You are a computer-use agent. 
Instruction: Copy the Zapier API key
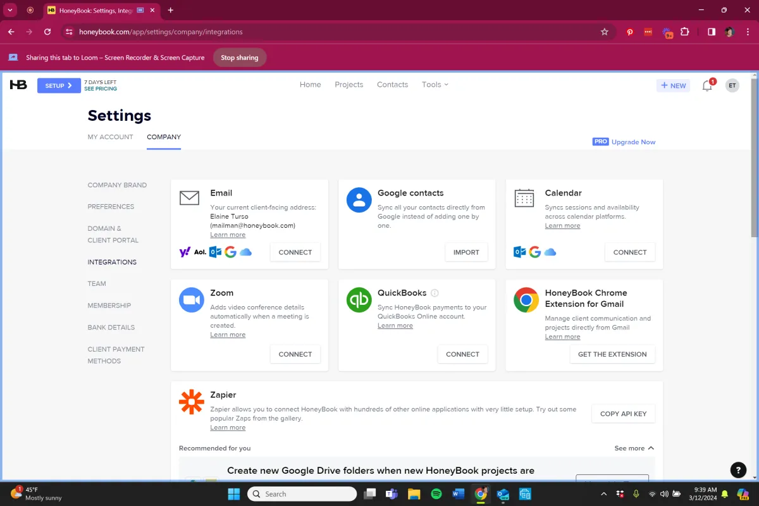(x=623, y=414)
